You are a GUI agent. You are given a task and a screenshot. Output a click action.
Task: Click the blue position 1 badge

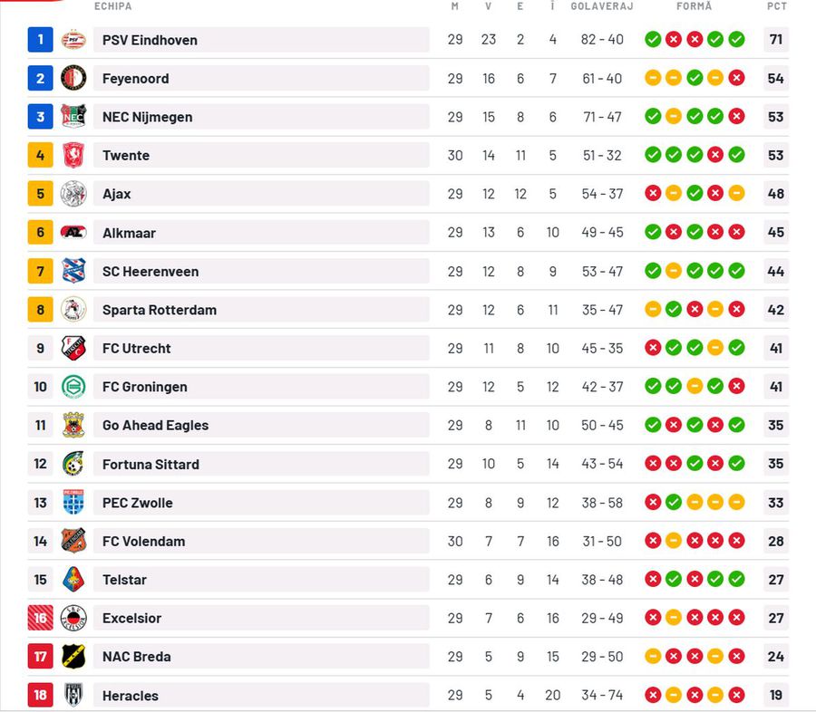tap(41, 40)
